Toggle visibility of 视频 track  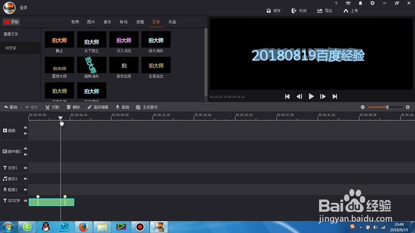click(x=25, y=128)
